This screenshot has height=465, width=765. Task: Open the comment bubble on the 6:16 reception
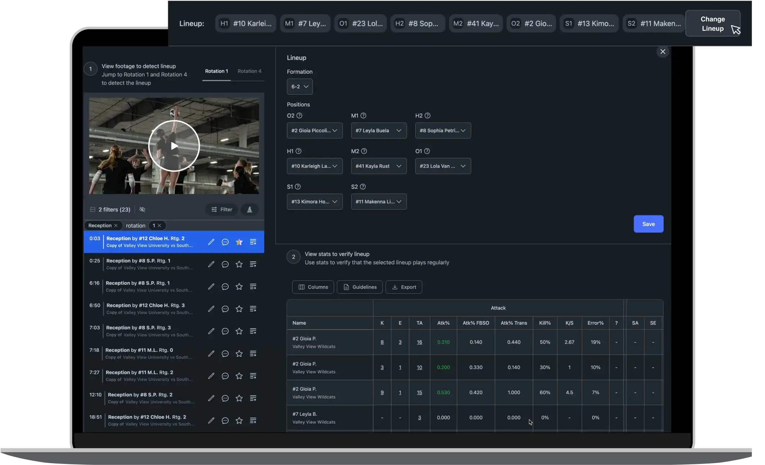[x=225, y=287]
